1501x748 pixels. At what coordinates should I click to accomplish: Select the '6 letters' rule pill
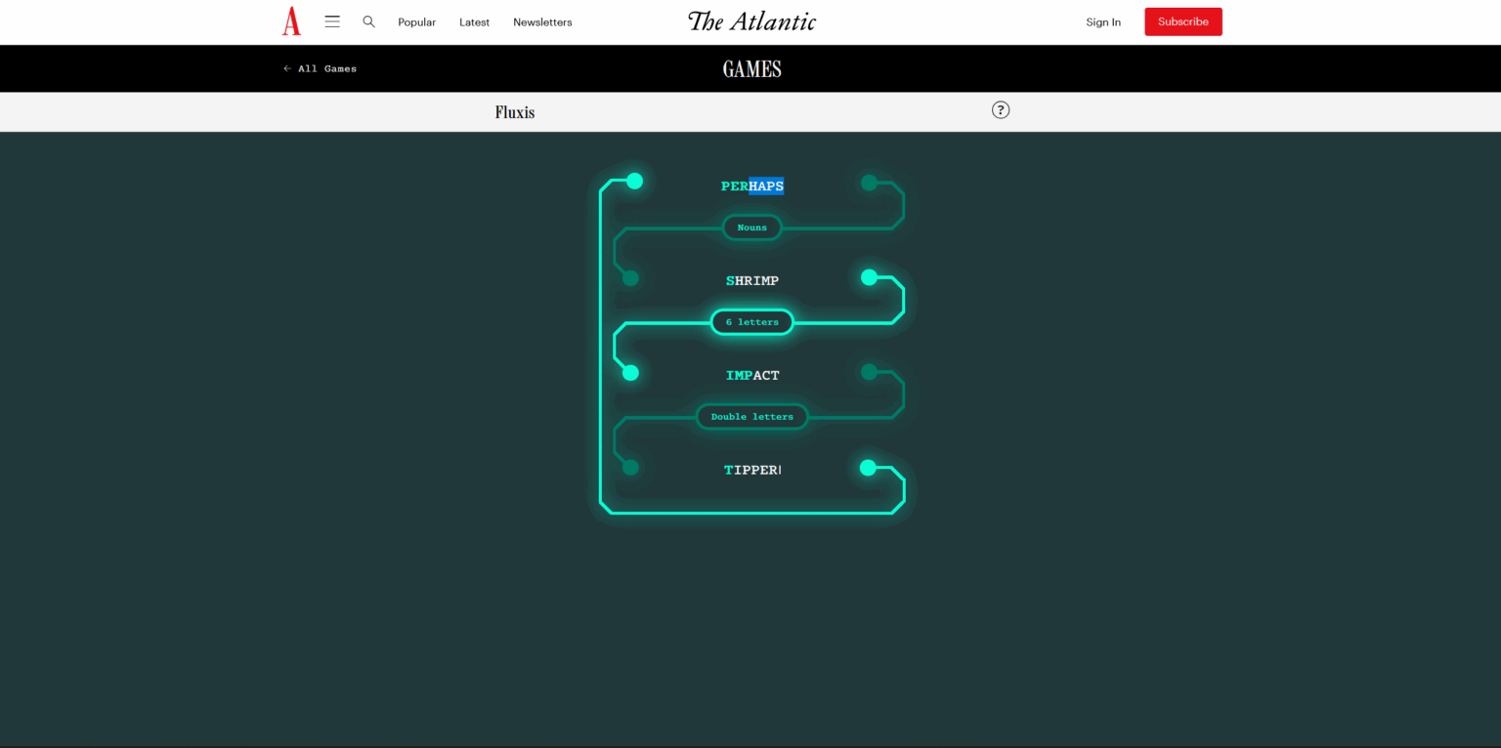click(x=751, y=322)
